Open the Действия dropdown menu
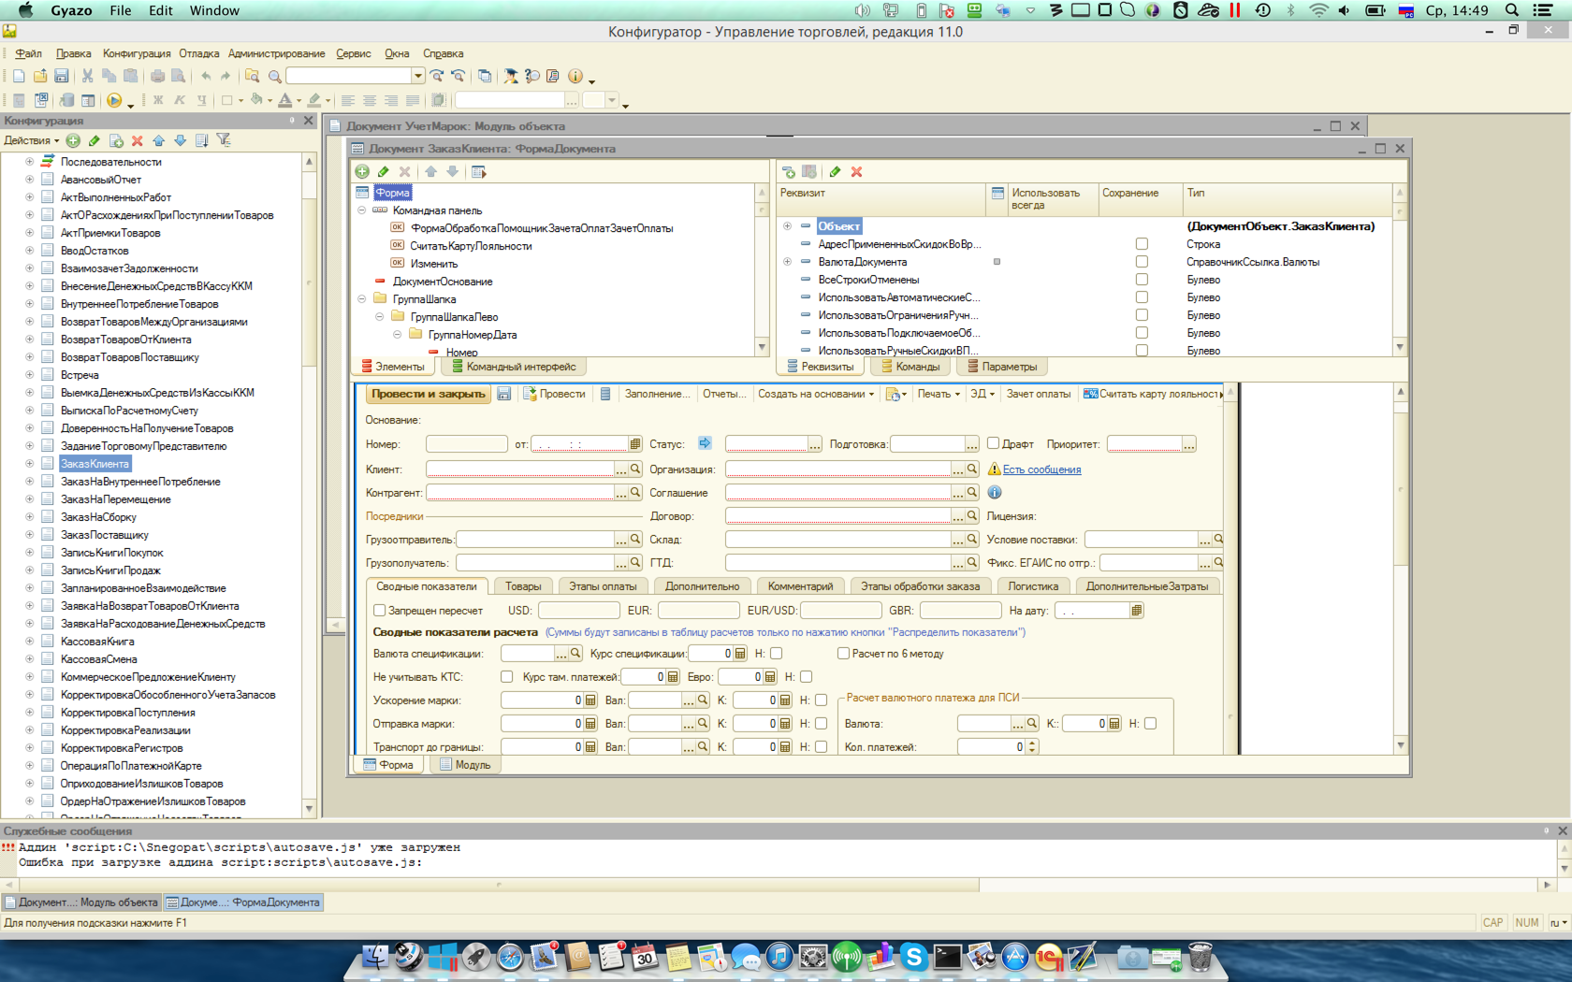 [x=31, y=140]
